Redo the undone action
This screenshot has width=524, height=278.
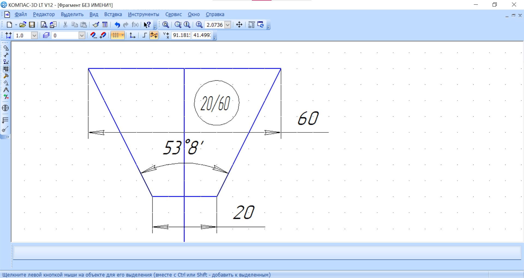click(x=126, y=25)
